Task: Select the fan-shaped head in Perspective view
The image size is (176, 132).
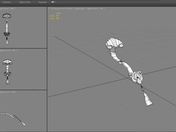Action: [x=114, y=43]
